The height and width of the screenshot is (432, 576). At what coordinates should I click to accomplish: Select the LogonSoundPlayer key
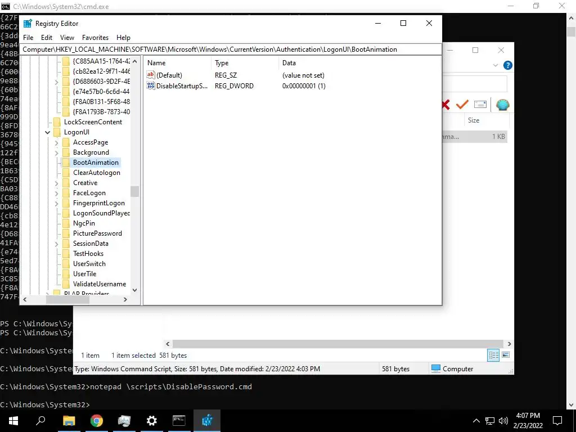[101, 213]
